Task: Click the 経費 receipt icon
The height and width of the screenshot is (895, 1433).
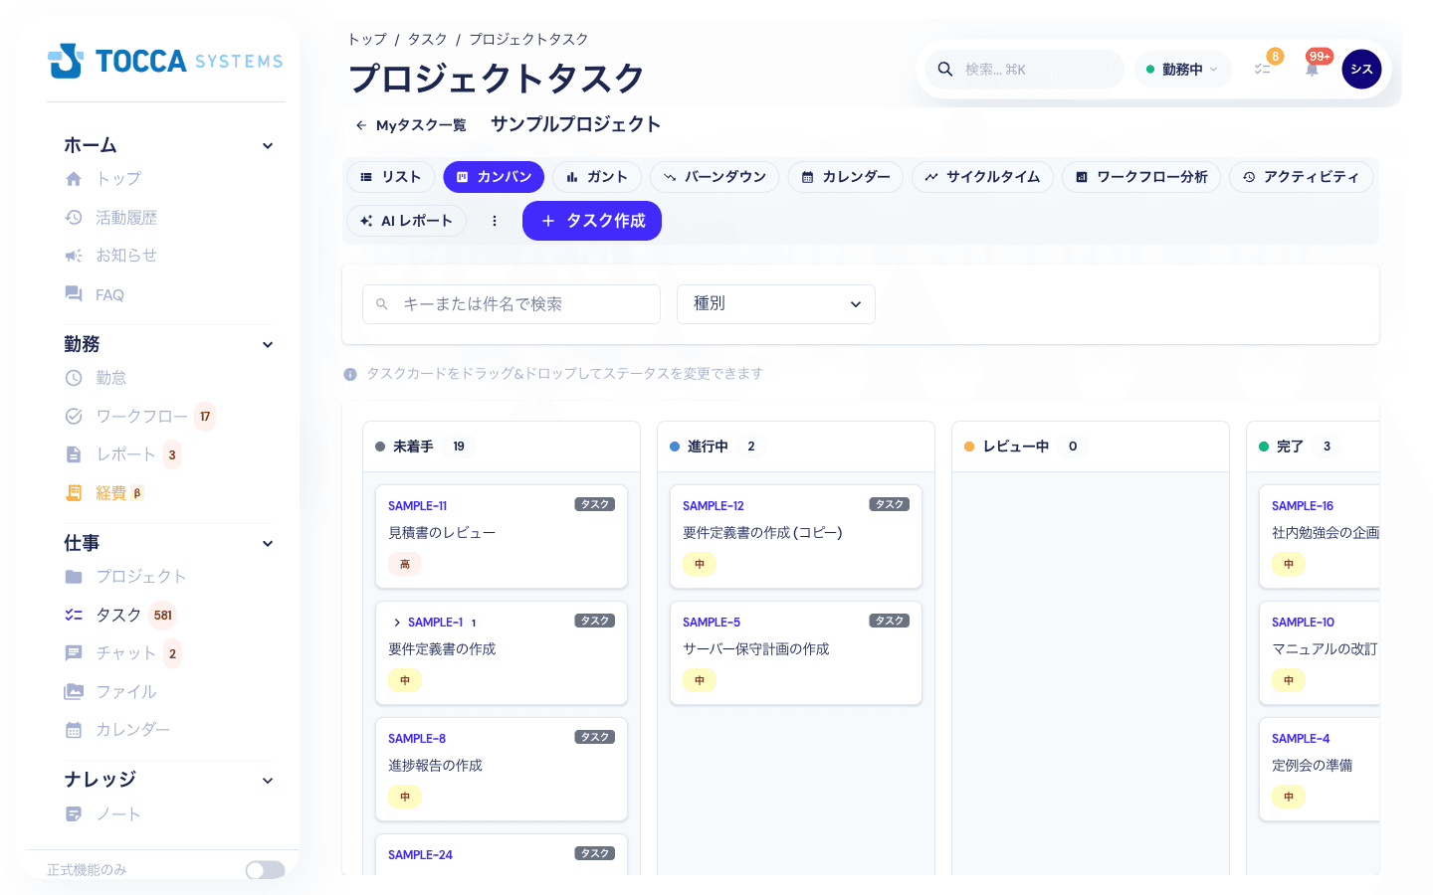Action: point(74,493)
